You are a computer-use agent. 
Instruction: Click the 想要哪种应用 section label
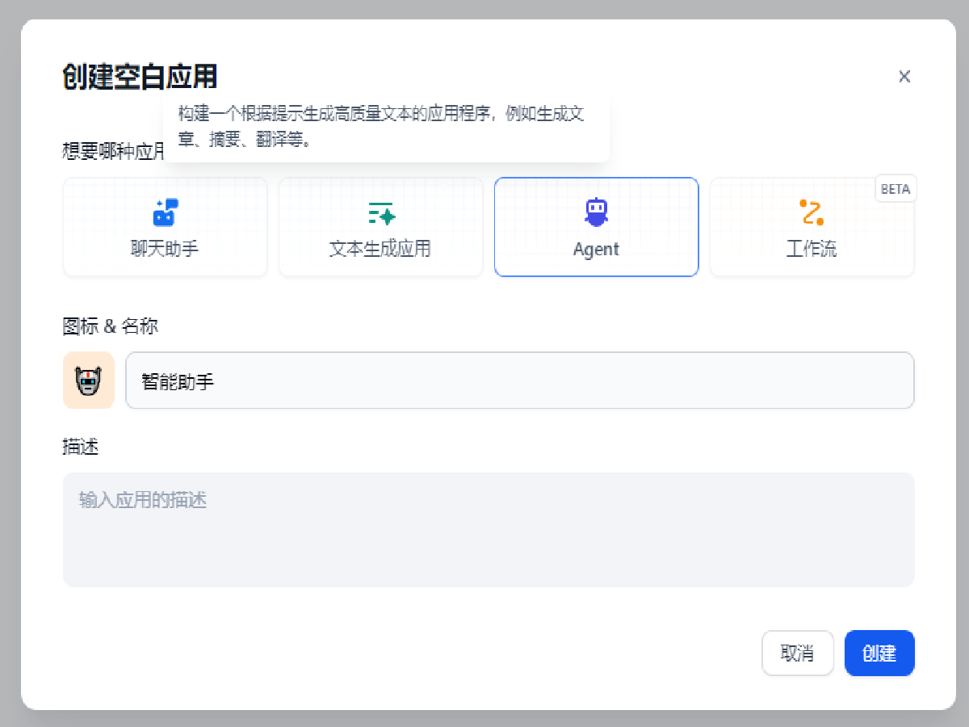[x=111, y=151]
